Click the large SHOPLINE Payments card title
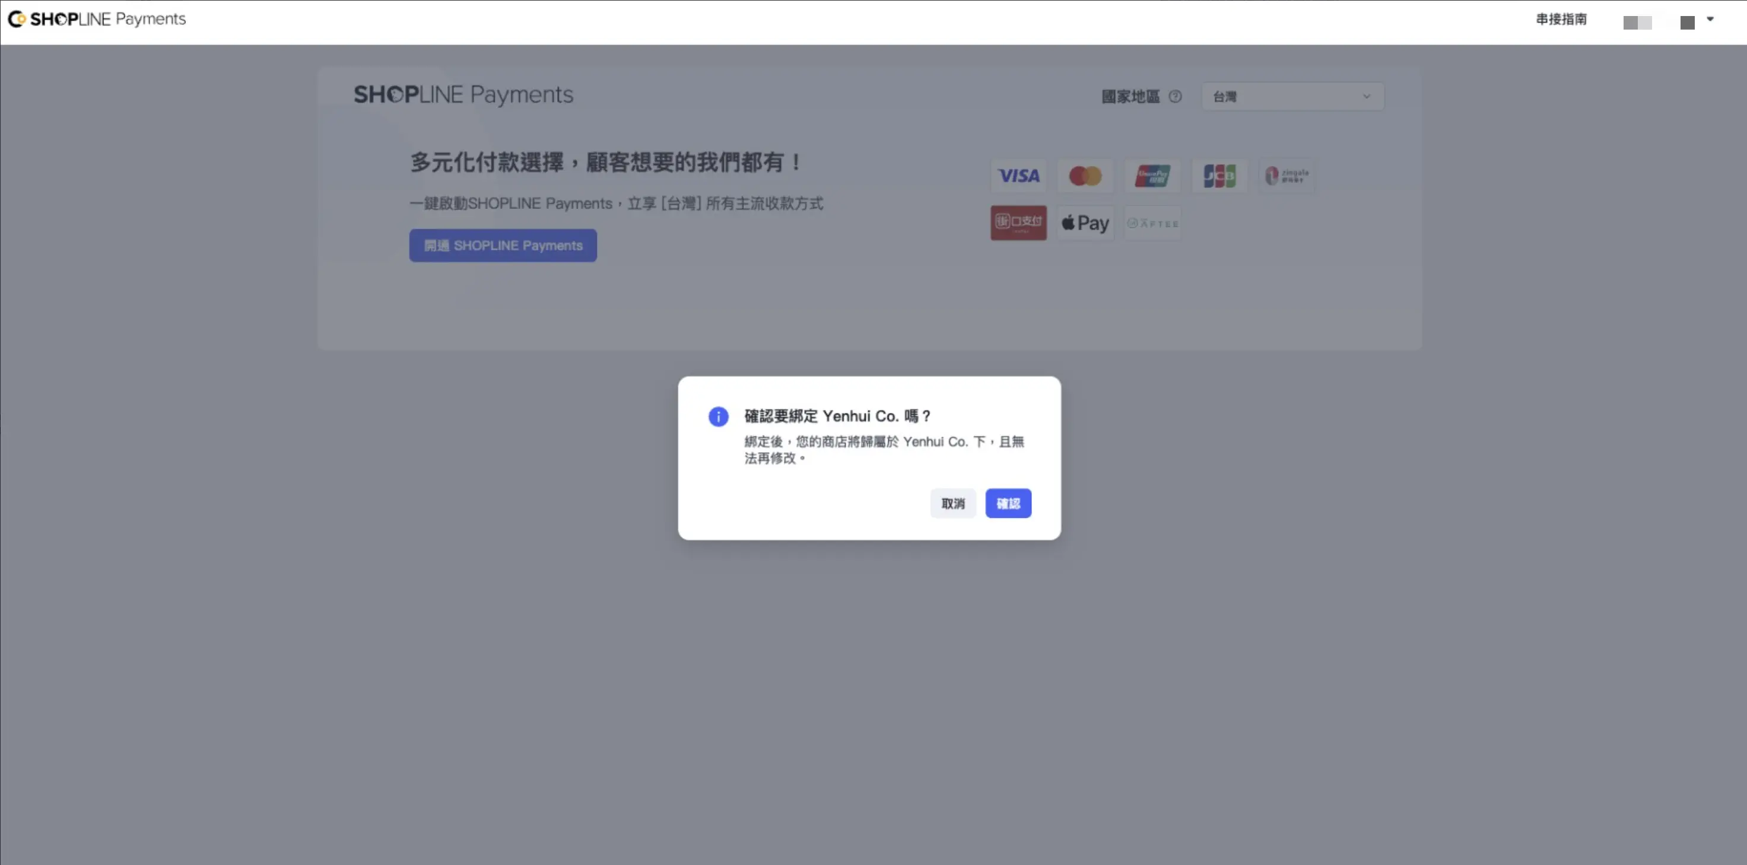The height and width of the screenshot is (865, 1747). coord(463,95)
